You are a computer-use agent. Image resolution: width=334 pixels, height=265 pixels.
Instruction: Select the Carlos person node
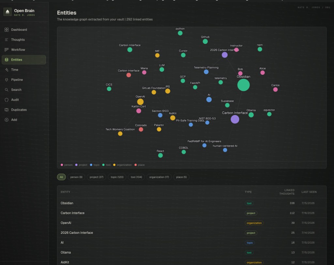click(x=275, y=89)
